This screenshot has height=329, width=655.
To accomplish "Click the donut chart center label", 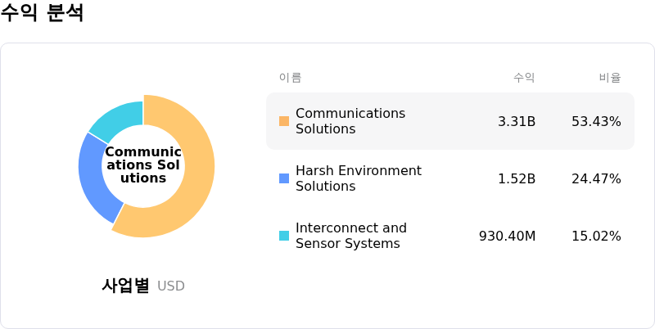I will point(143,165).
